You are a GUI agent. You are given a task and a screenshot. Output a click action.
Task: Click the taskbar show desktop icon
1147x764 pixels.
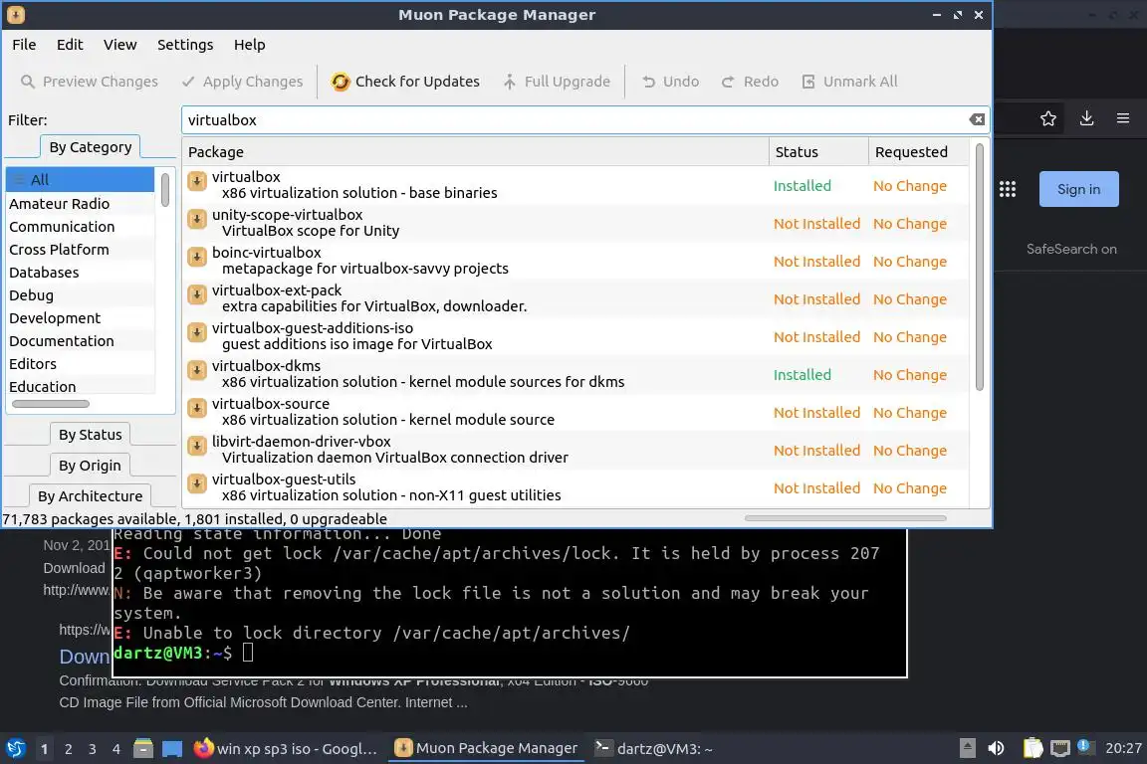172,749
